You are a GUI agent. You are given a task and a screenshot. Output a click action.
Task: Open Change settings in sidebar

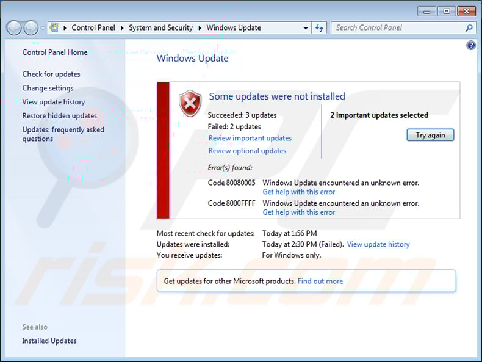(x=48, y=88)
